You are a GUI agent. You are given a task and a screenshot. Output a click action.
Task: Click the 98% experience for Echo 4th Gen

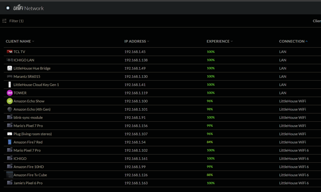coord(210,109)
